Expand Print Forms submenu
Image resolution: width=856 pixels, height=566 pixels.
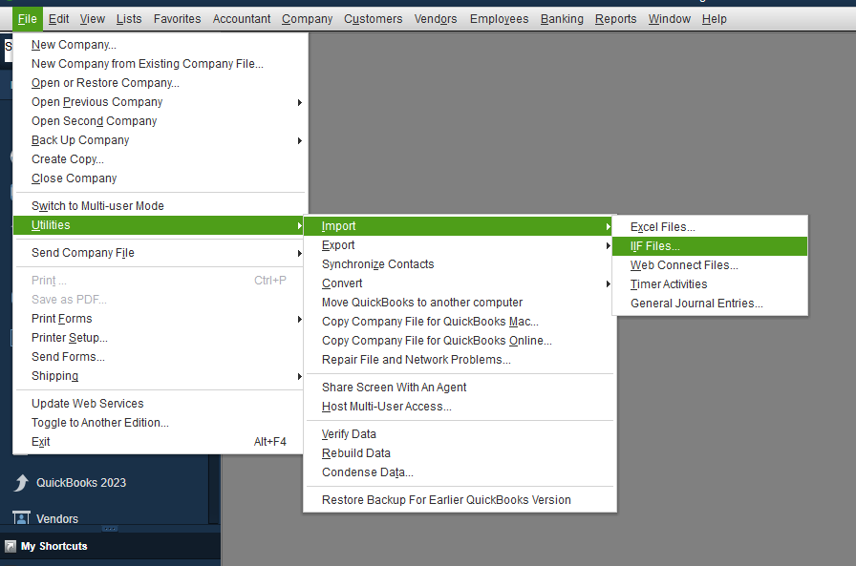pyautogui.click(x=159, y=319)
